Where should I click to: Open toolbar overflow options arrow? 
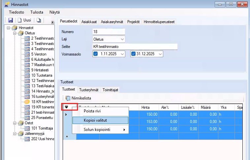coord(53,22)
